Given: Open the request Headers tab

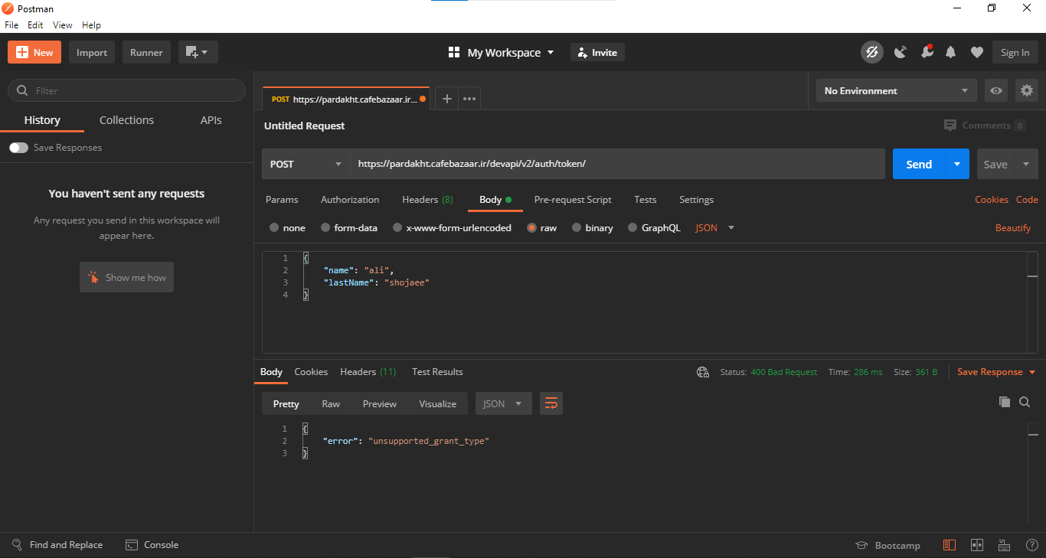Looking at the screenshot, I should click(x=427, y=200).
